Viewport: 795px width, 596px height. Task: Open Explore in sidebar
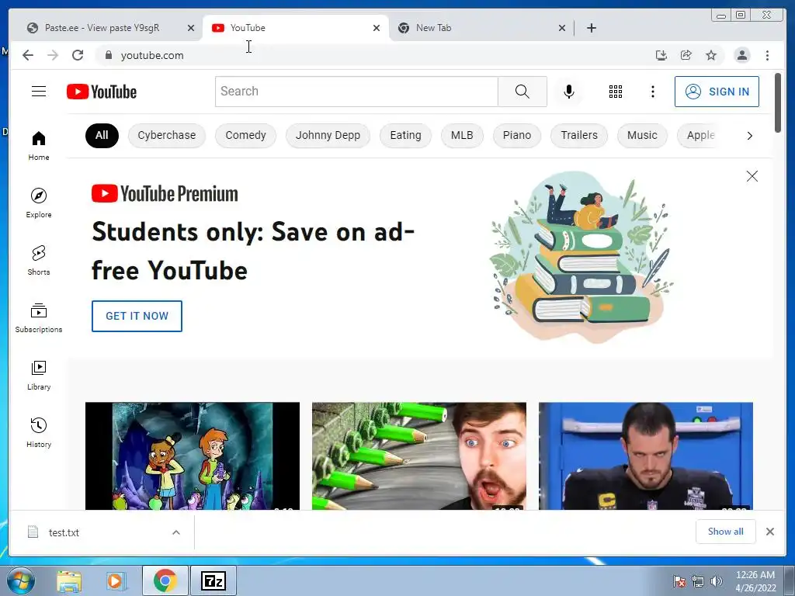(x=39, y=203)
